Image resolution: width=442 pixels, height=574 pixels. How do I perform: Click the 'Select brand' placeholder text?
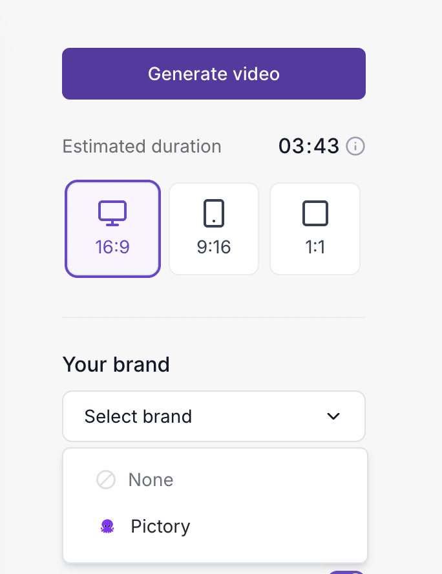pyautogui.click(x=138, y=416)
